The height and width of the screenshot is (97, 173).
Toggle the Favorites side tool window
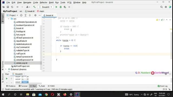[x=3, y=65]
